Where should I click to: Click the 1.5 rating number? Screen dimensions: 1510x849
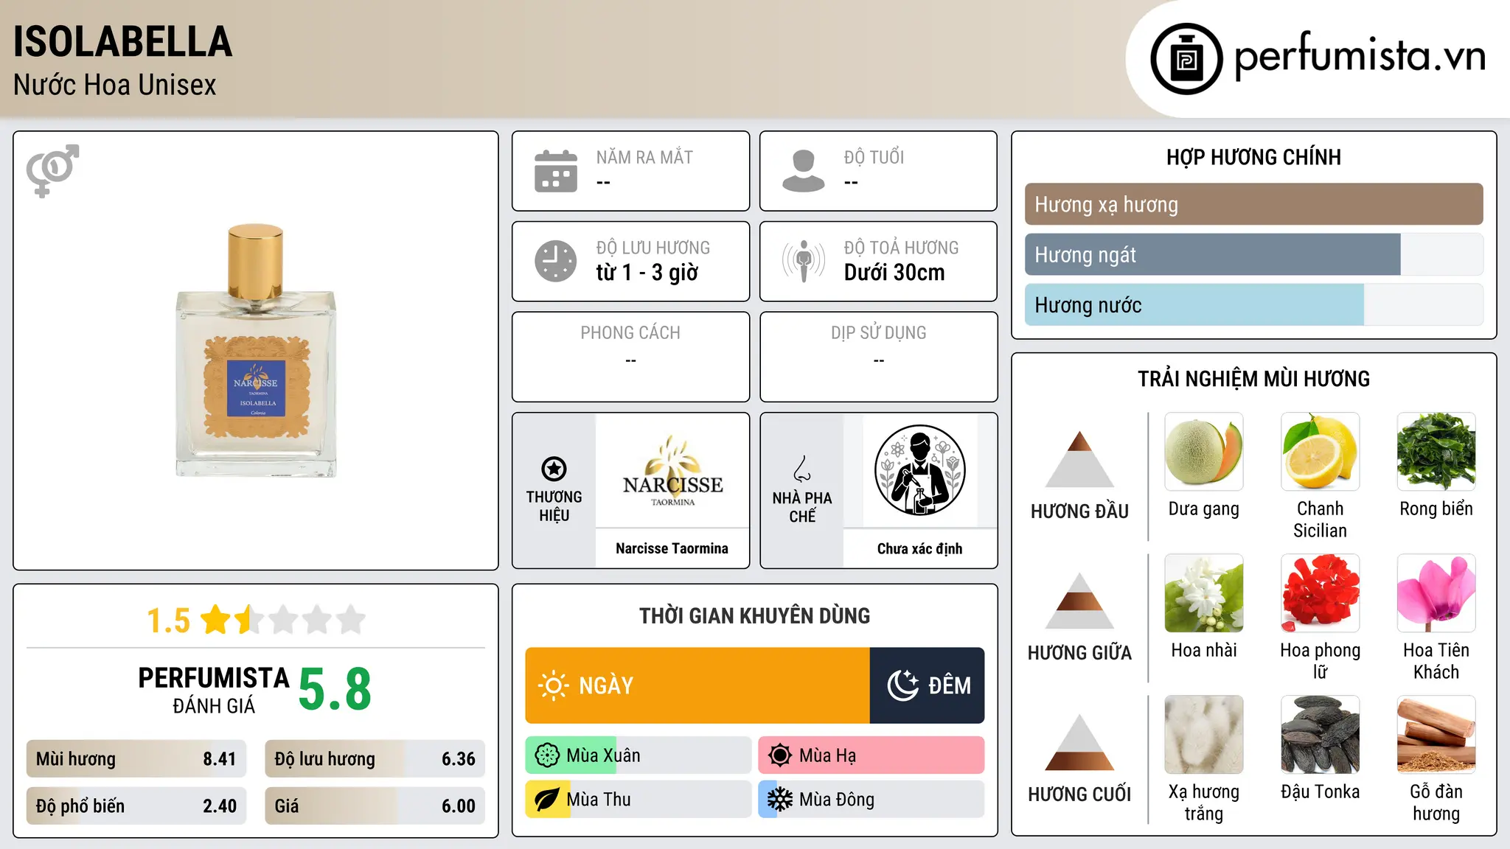(x=169, y=621)
